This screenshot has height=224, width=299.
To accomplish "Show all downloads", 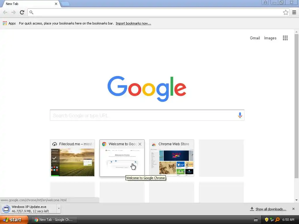I will coord(271,209).
